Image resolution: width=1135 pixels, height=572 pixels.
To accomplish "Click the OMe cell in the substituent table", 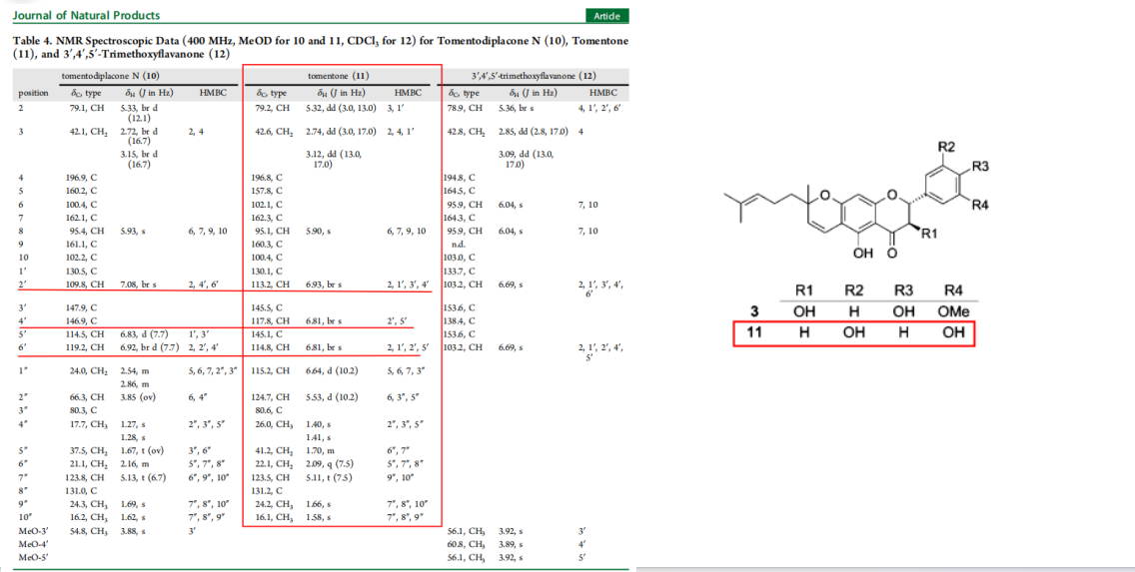I will click(x=952, y=310).
